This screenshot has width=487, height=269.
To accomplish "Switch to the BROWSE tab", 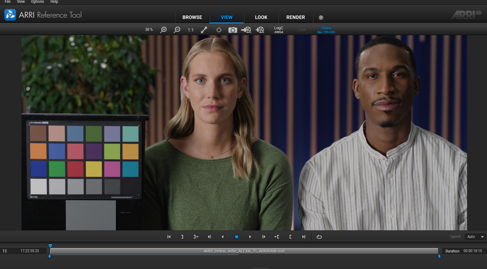I will click(x=192, y=17).
